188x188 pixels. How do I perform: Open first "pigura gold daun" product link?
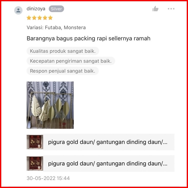(x=109, y=142)
